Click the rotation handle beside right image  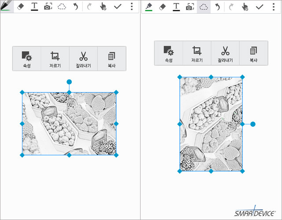coord(253,124)
